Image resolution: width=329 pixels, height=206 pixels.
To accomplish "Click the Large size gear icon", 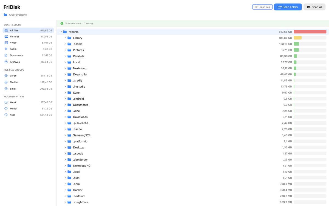I will point(6,76).
